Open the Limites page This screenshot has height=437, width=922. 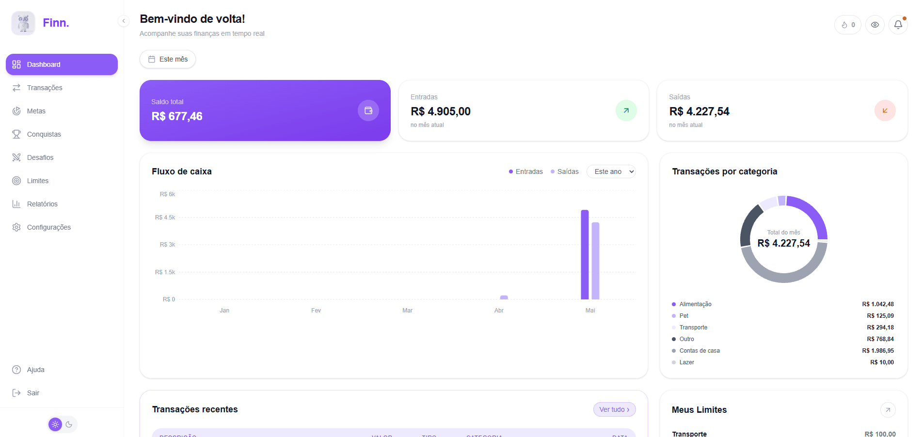62,181
